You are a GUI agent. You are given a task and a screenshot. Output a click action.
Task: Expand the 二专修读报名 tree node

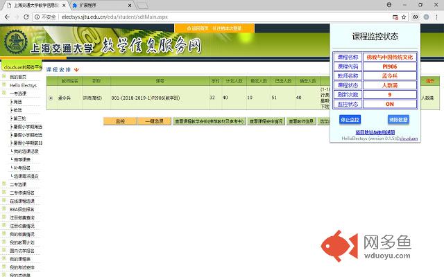click(4, 192)
